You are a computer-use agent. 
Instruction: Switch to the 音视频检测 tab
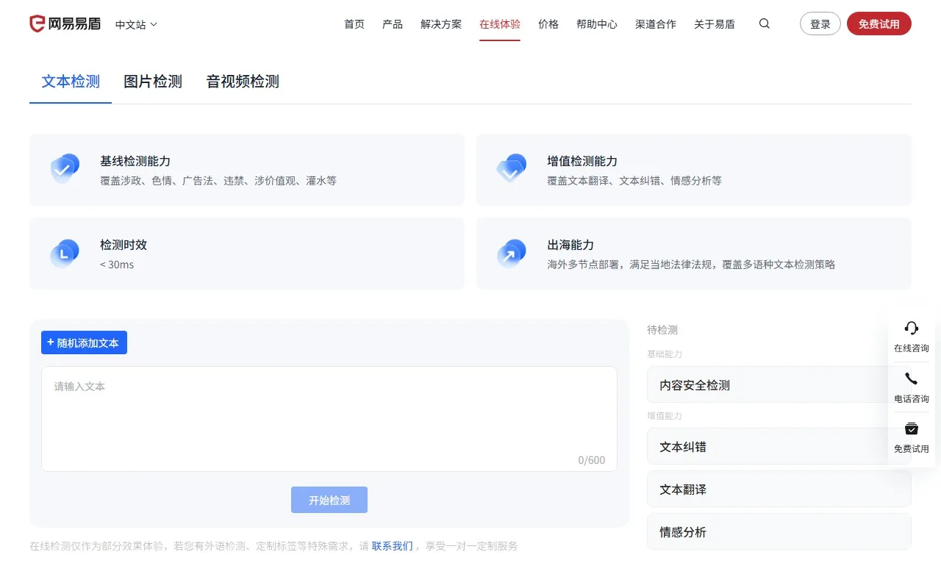click(x=241, y=82)
